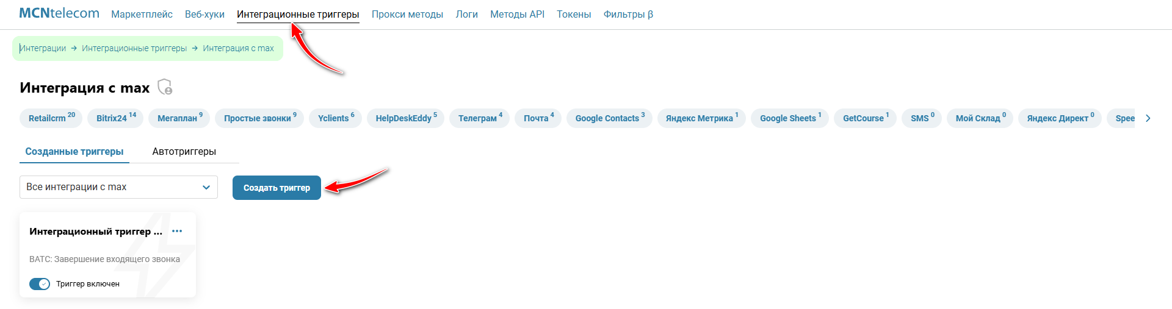Select the GetCourse integration chip

click(x=866, y=118)
